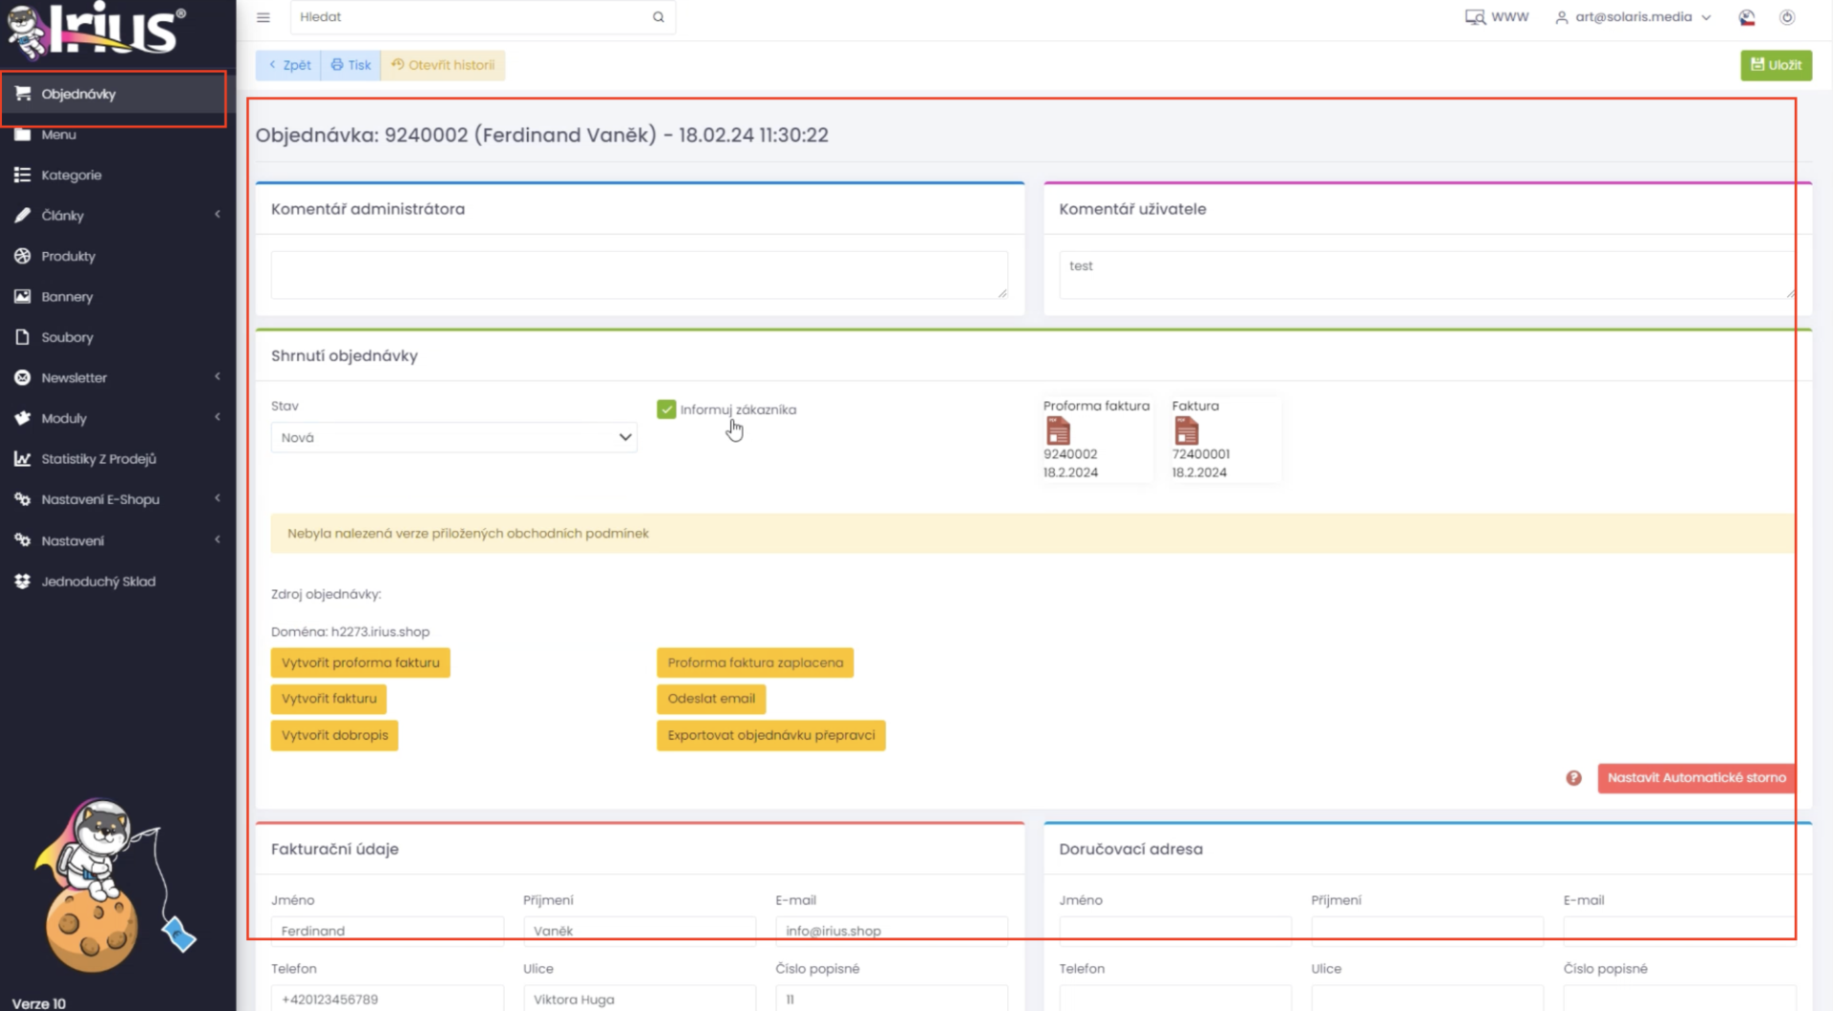This screenshot has width=1833, height=1011.
Task: Open the Stav dropdown showing Nová
Action: tap(453, 437)
